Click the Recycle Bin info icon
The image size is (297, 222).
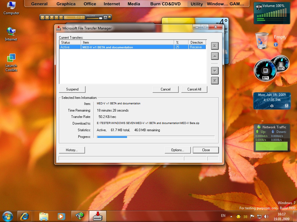[276, 45]
